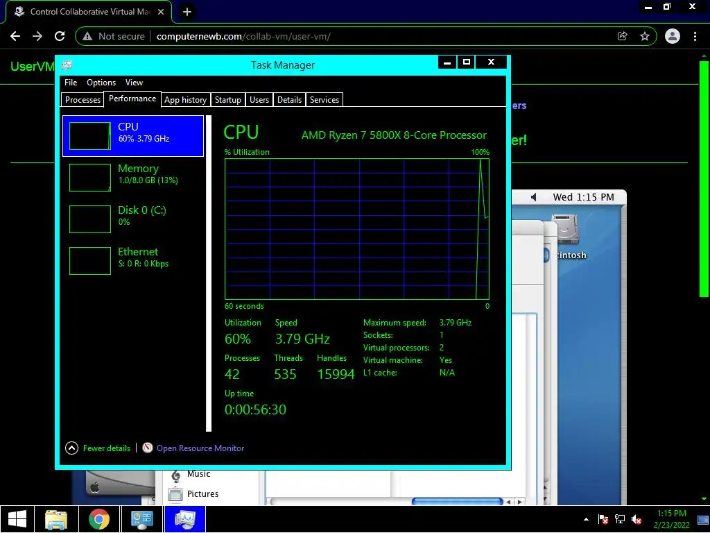Viewport: 710px width, 533px height.
Task: Click the Action Center flag icon
Action: 603,519
